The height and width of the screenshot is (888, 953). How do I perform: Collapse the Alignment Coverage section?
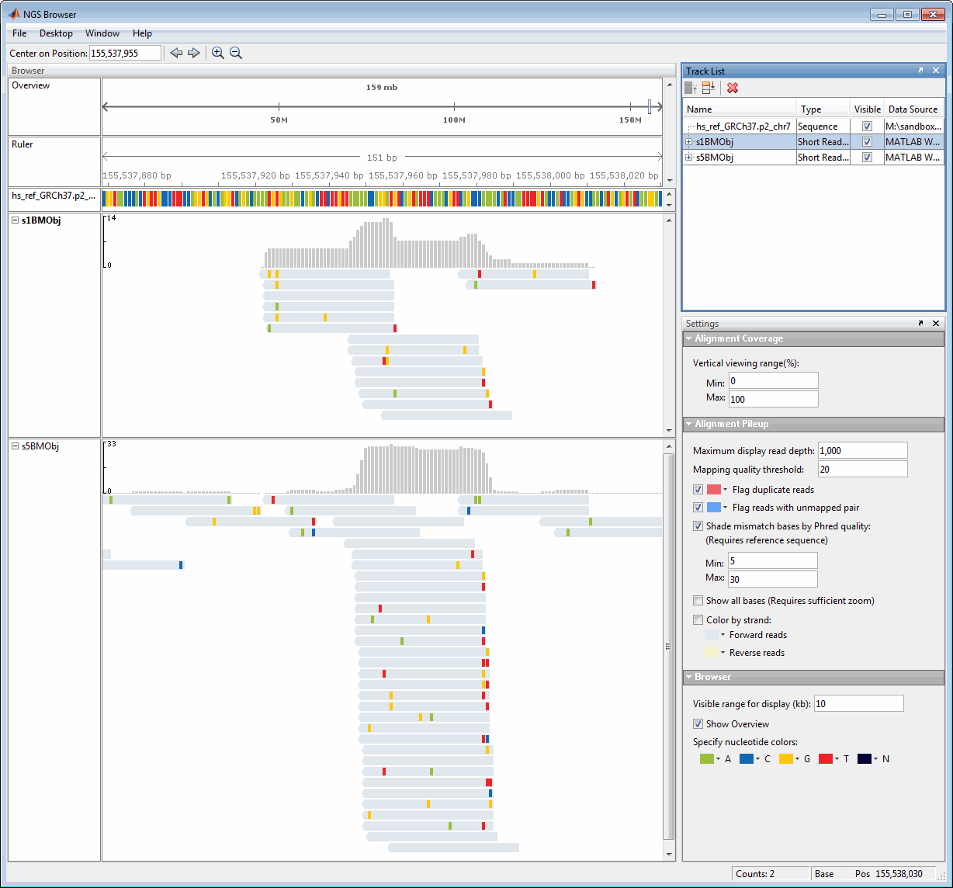coord(688,339)
